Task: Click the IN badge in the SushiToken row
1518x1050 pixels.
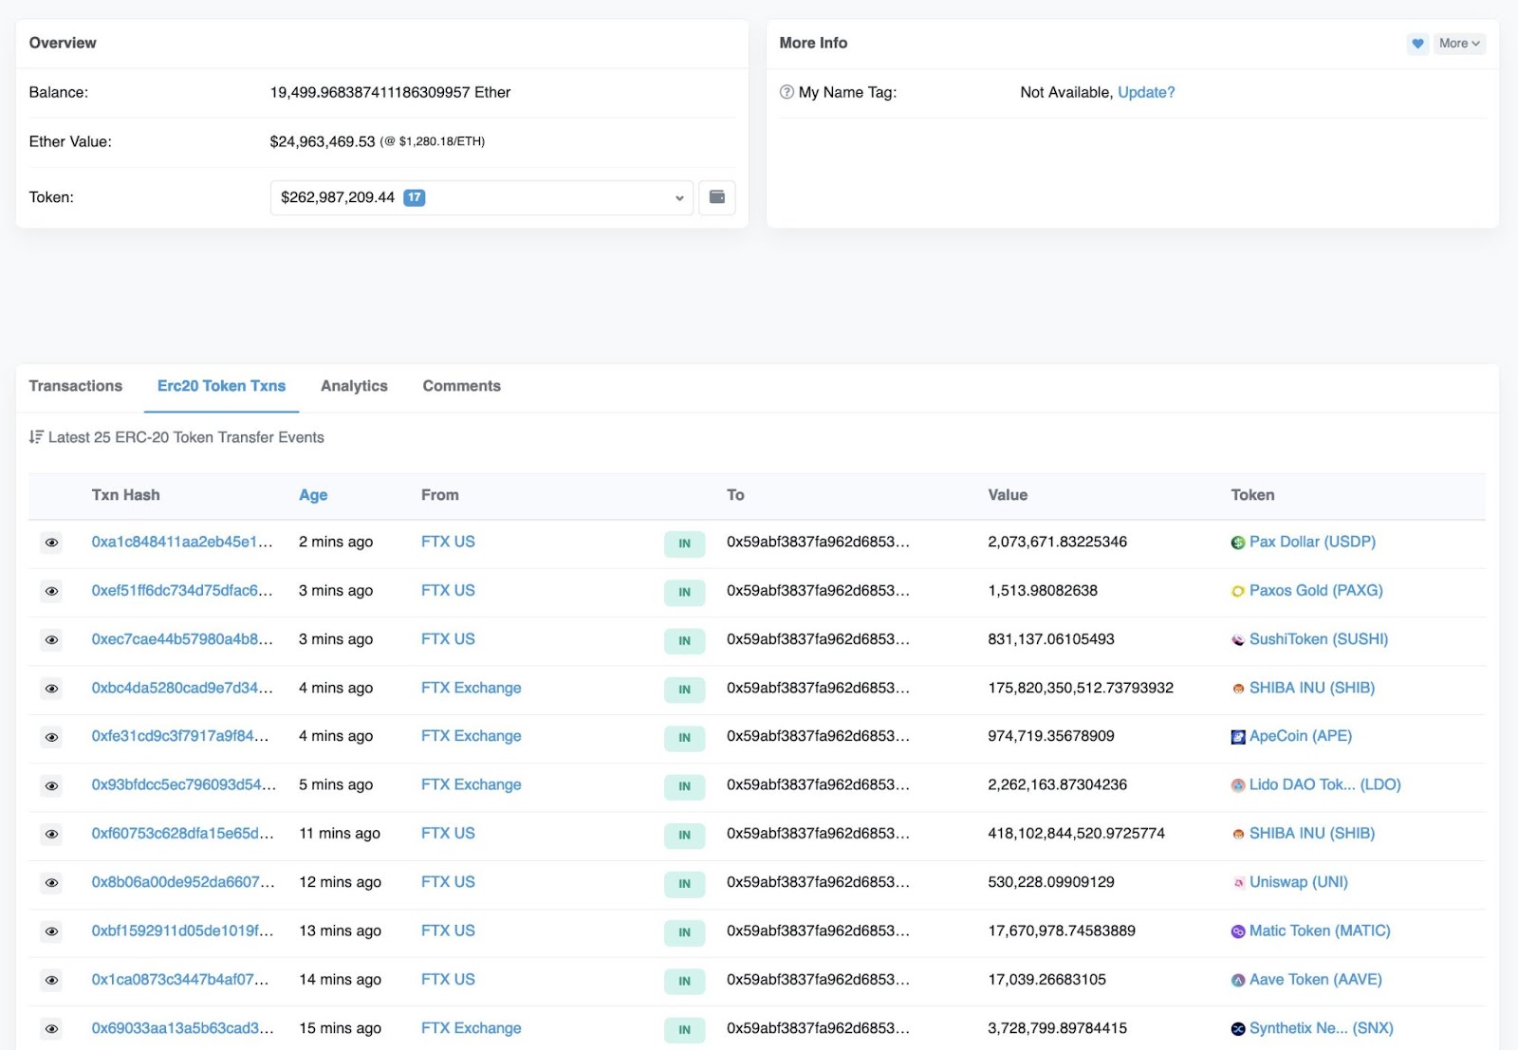Action: (x=684, y=641)
